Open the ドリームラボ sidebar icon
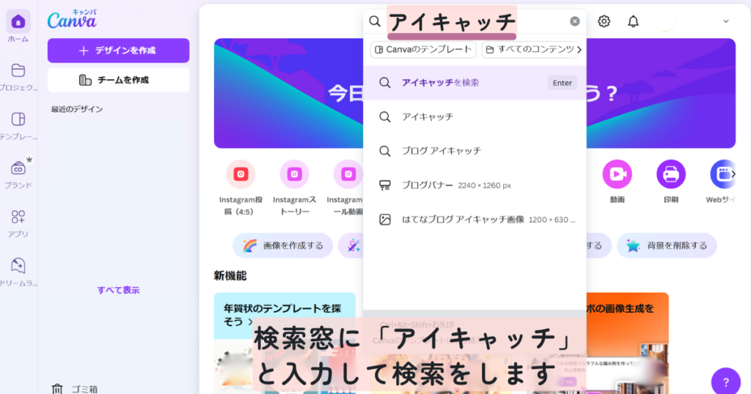This screenshot has height=394, width=751. [18, 266]
